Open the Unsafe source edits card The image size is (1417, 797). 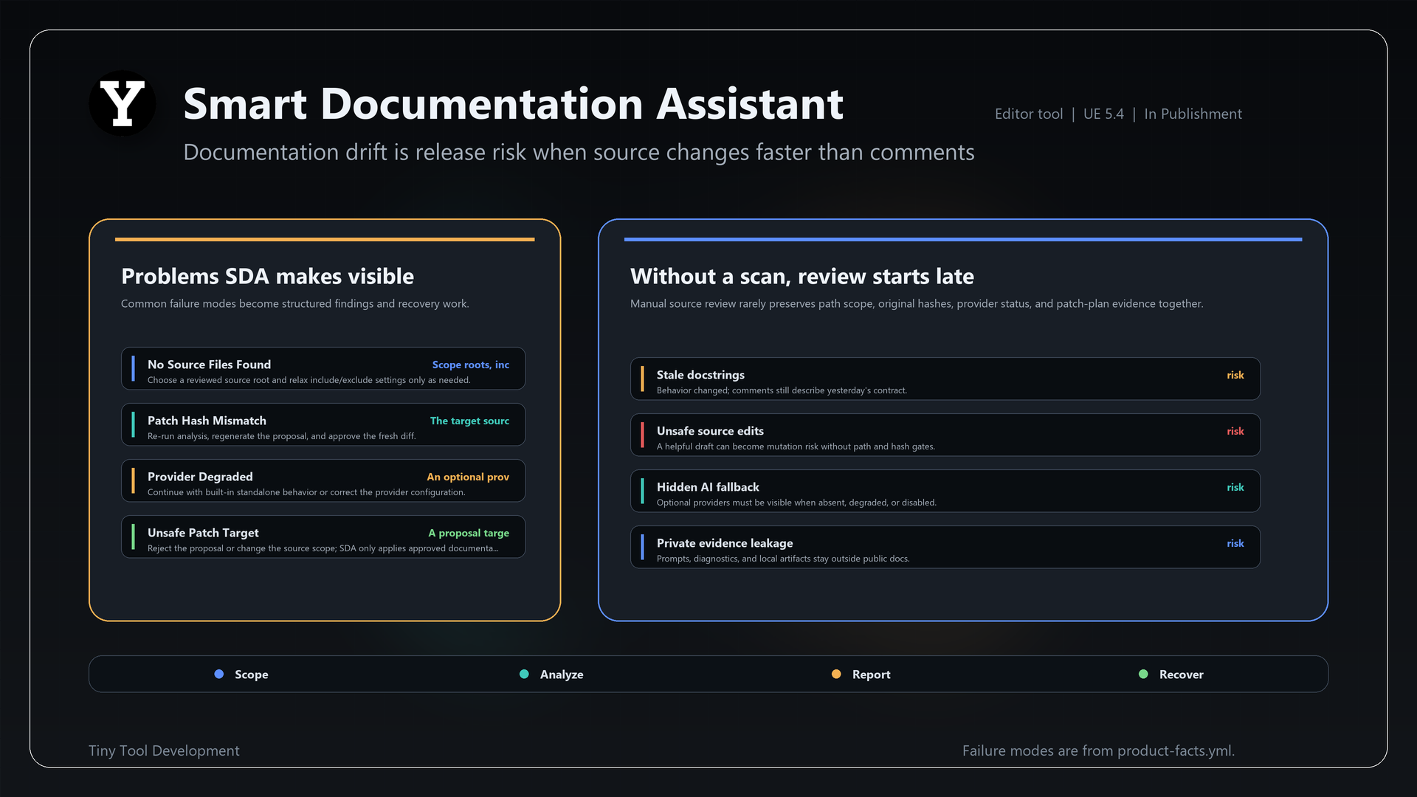945,435
